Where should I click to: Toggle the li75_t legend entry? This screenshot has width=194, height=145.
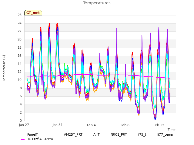tap(139, 134)
